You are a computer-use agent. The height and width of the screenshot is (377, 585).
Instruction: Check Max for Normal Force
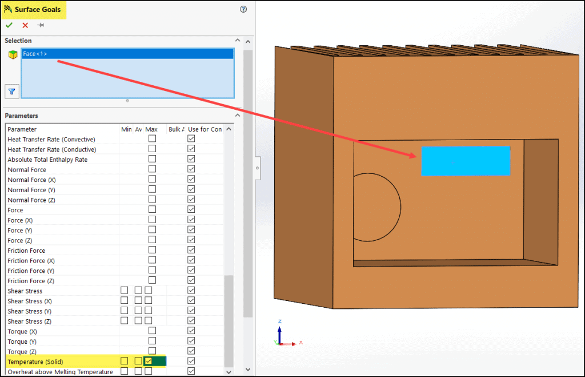tap(152, 169)
